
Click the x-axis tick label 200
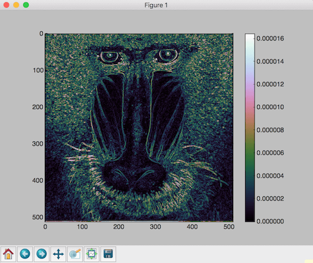pos(119,227)
